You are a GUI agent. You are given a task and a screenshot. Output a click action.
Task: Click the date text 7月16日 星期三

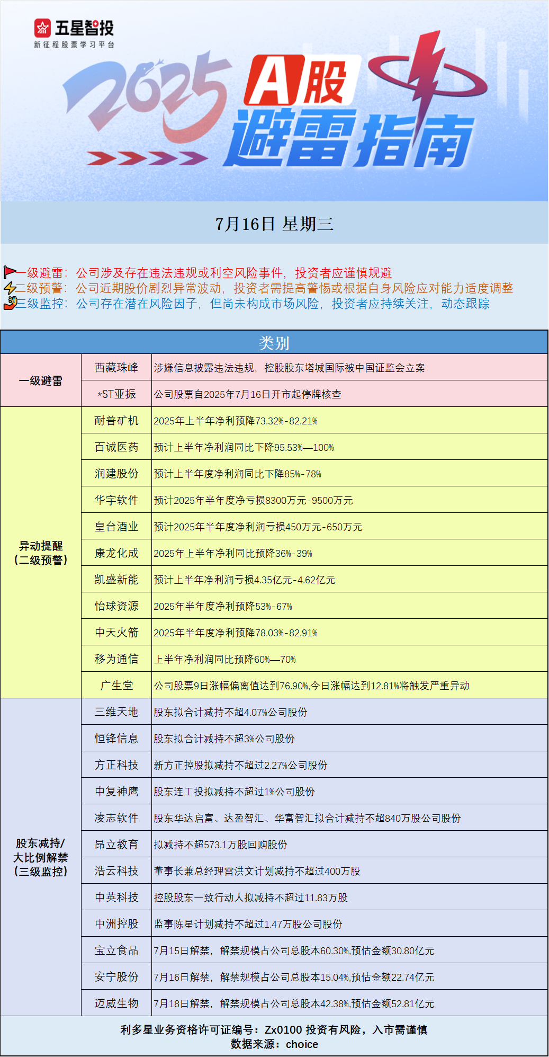click(274, 224)
